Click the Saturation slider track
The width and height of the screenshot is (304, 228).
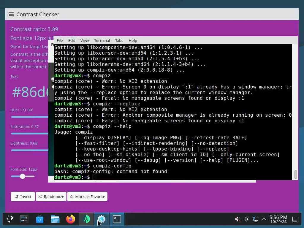coord(30,134)
